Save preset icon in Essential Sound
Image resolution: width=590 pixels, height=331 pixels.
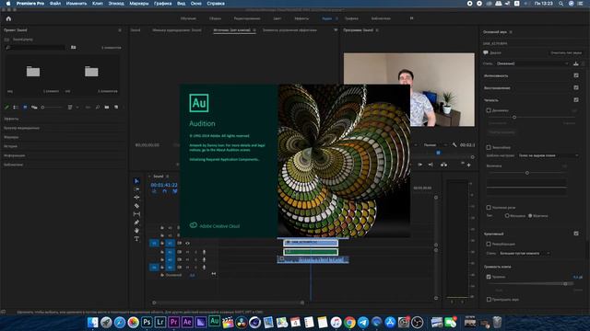click(x=575, y=63)
